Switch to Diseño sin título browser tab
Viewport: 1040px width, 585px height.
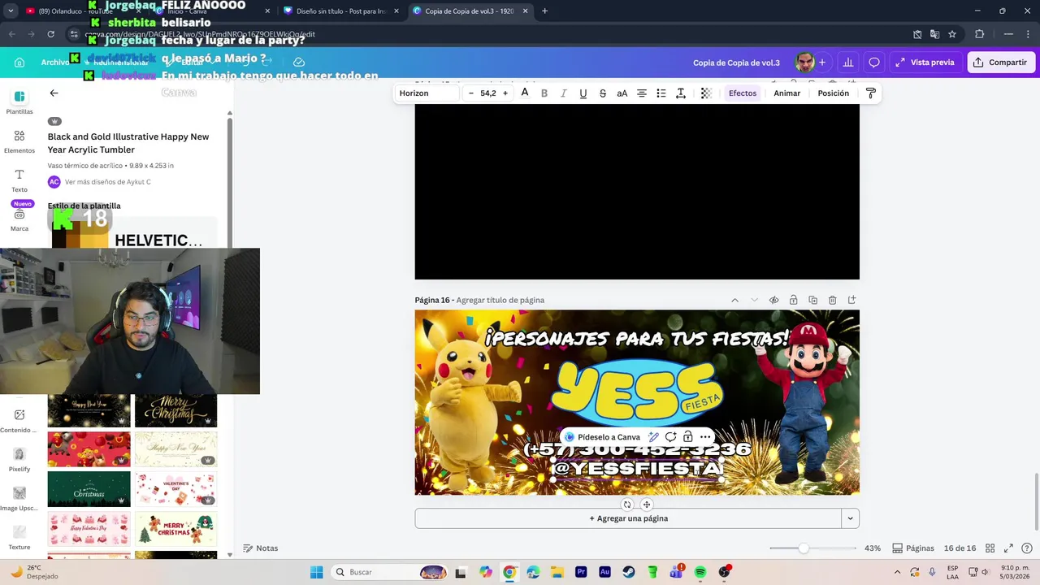pos(340,11)
